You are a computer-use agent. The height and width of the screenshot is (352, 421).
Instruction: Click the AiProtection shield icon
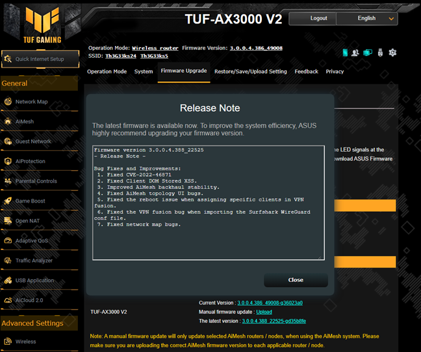click(x=8, y=161)
